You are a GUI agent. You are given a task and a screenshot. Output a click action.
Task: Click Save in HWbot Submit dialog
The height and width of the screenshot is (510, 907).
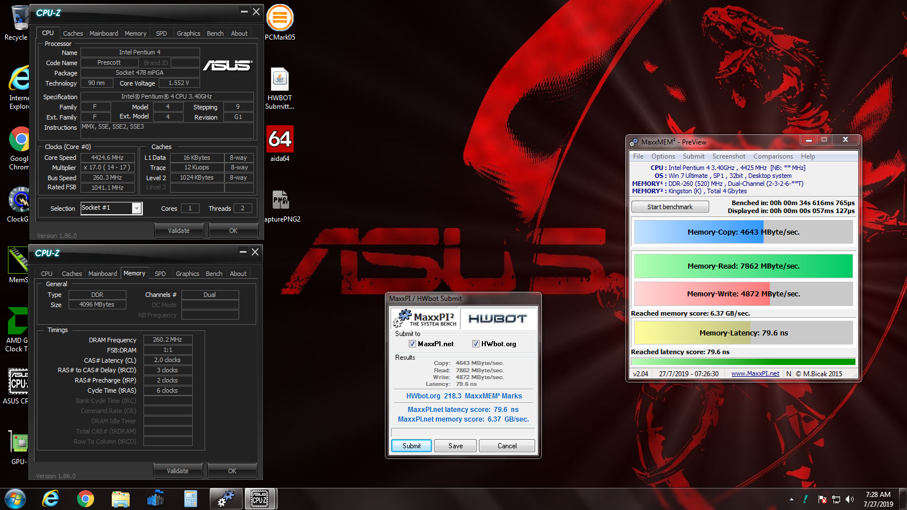click(x=456, y=446)
